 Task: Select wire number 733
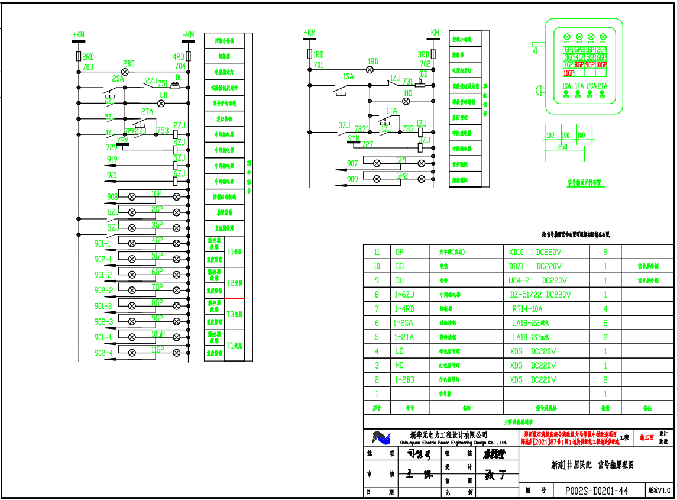408,128
